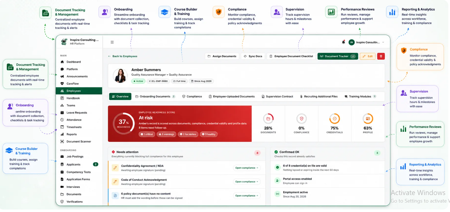The image size is (450, 212).
Task: Click Back to Employees link
Action: (123, 56)
